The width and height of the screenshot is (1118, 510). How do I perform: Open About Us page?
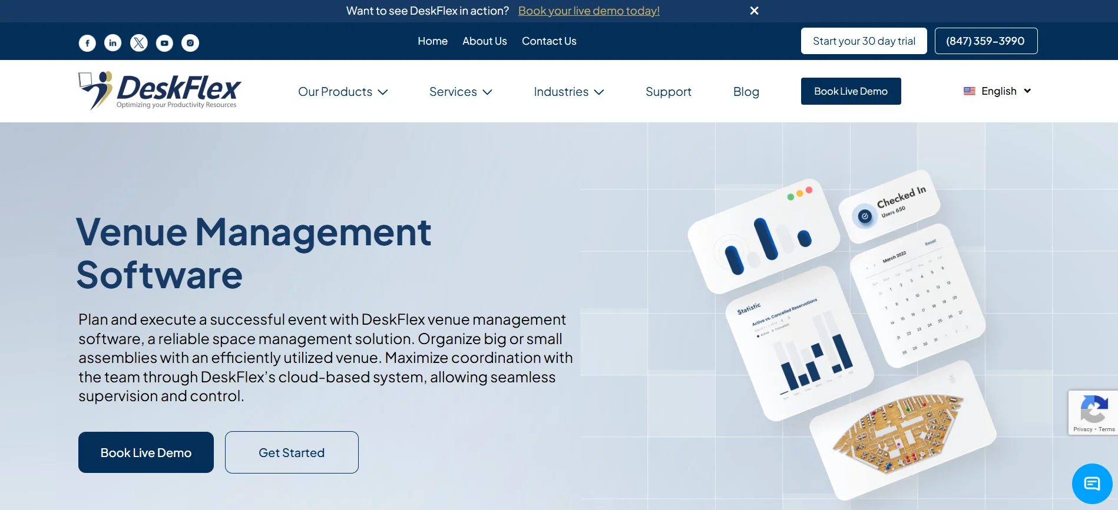pos(484,41)
